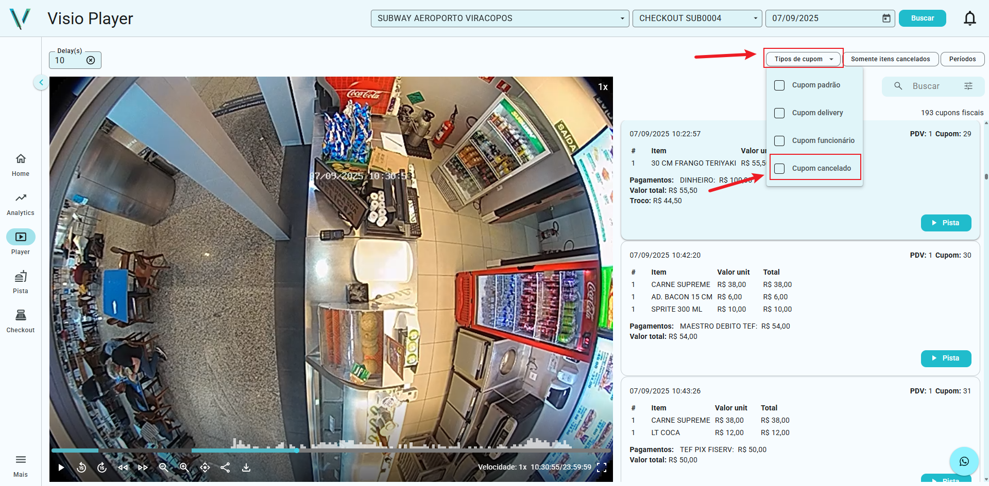Viewport: 989px width, 486px height.
Task: Zoom in on the video
Action: (184, 467)
